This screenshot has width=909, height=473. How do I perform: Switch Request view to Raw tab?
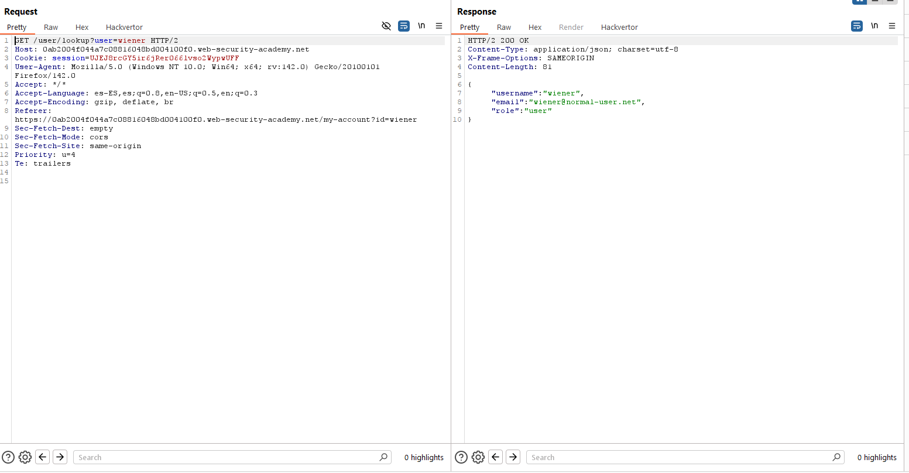(x=51, y=27)
